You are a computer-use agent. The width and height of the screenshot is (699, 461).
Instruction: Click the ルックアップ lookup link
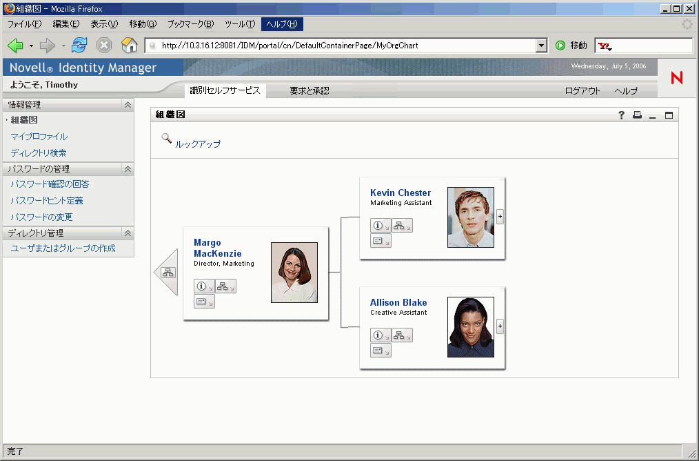(x=198, y=144)
